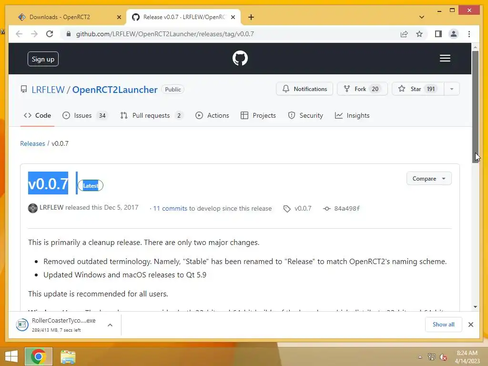Toggle the Chrome side panel icon

pos(438,34)
